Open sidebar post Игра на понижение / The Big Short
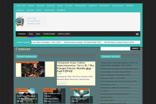 pyautogui.click(x=115, y=75)
